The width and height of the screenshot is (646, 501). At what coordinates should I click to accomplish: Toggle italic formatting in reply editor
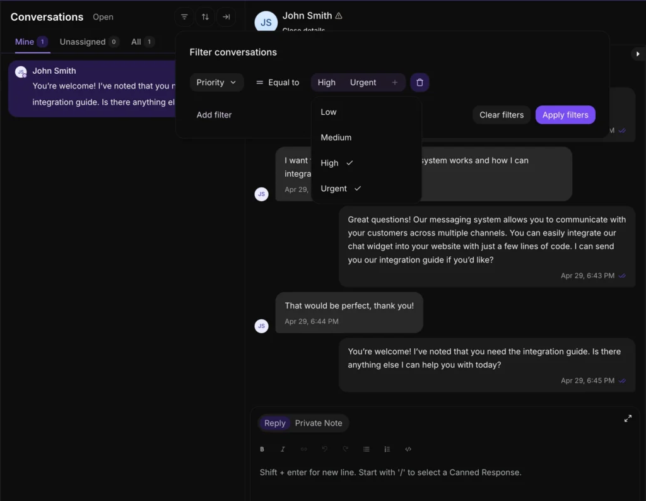(x=283, y=449)
